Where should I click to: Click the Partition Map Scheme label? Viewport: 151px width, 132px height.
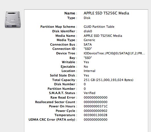58,27
